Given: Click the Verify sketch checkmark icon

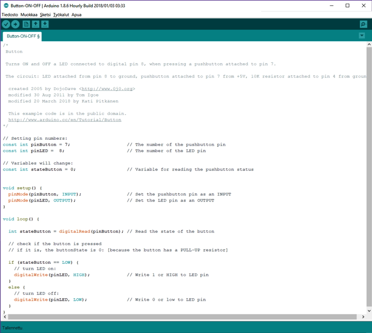Looking at the screenshot, I should pos(6,24).
